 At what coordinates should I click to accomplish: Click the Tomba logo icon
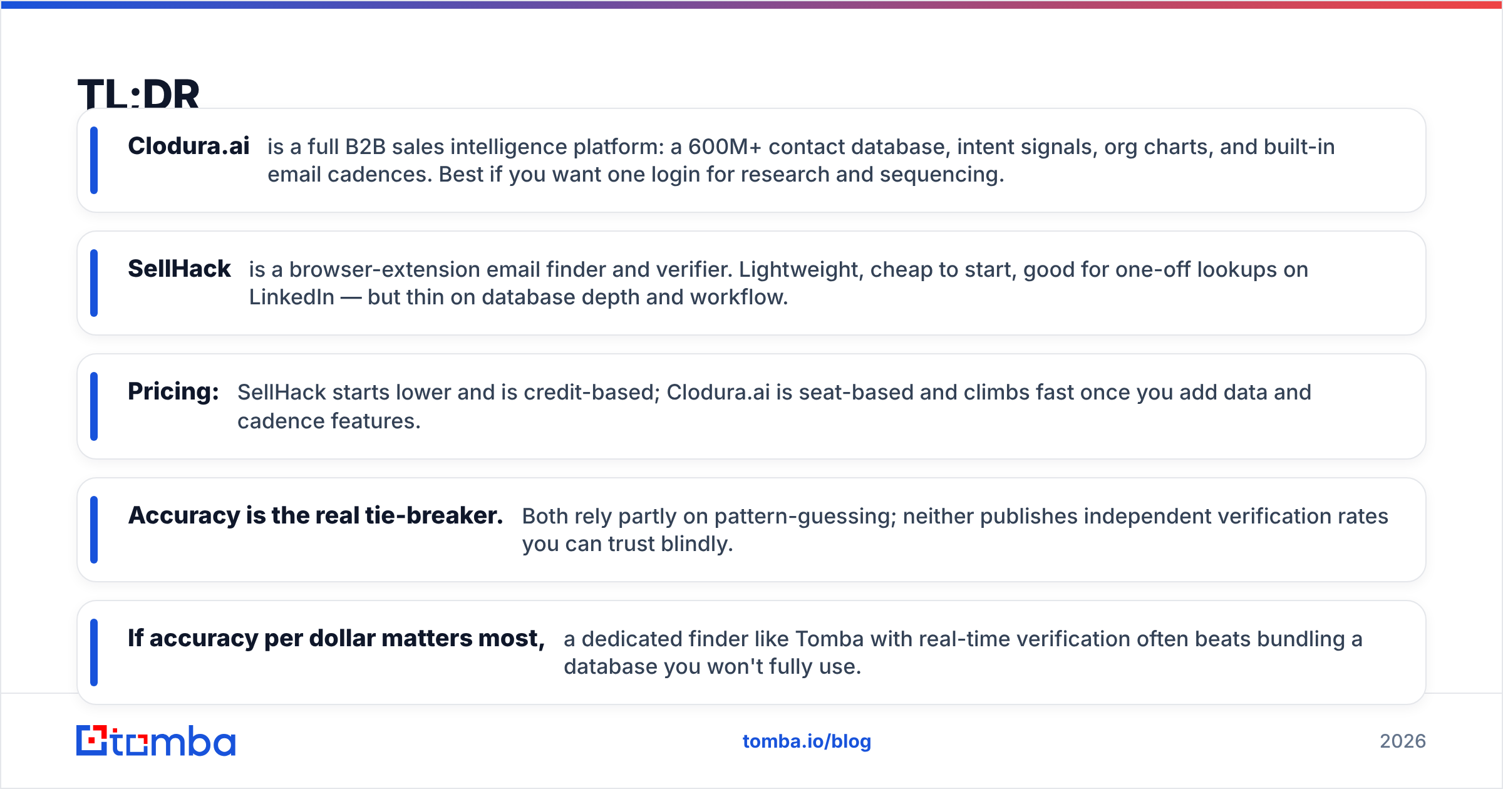click(x=155, y=741)
